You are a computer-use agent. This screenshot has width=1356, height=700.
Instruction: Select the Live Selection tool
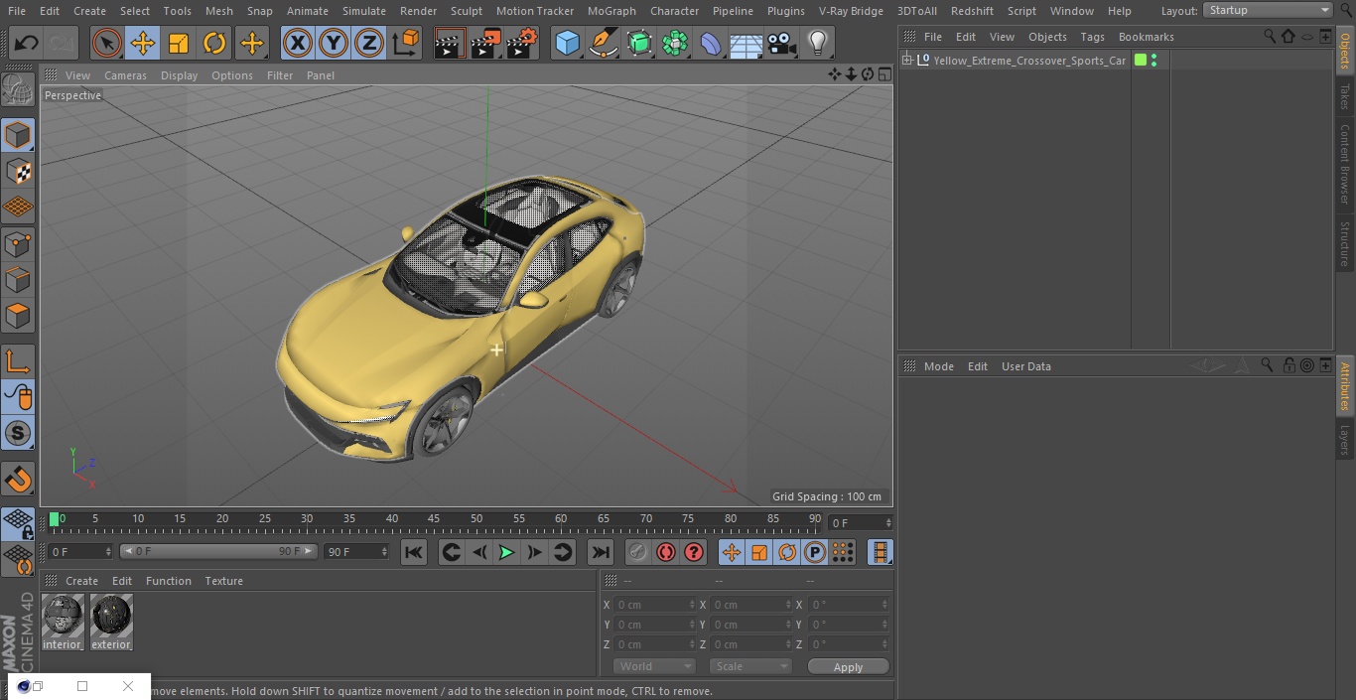107,43
